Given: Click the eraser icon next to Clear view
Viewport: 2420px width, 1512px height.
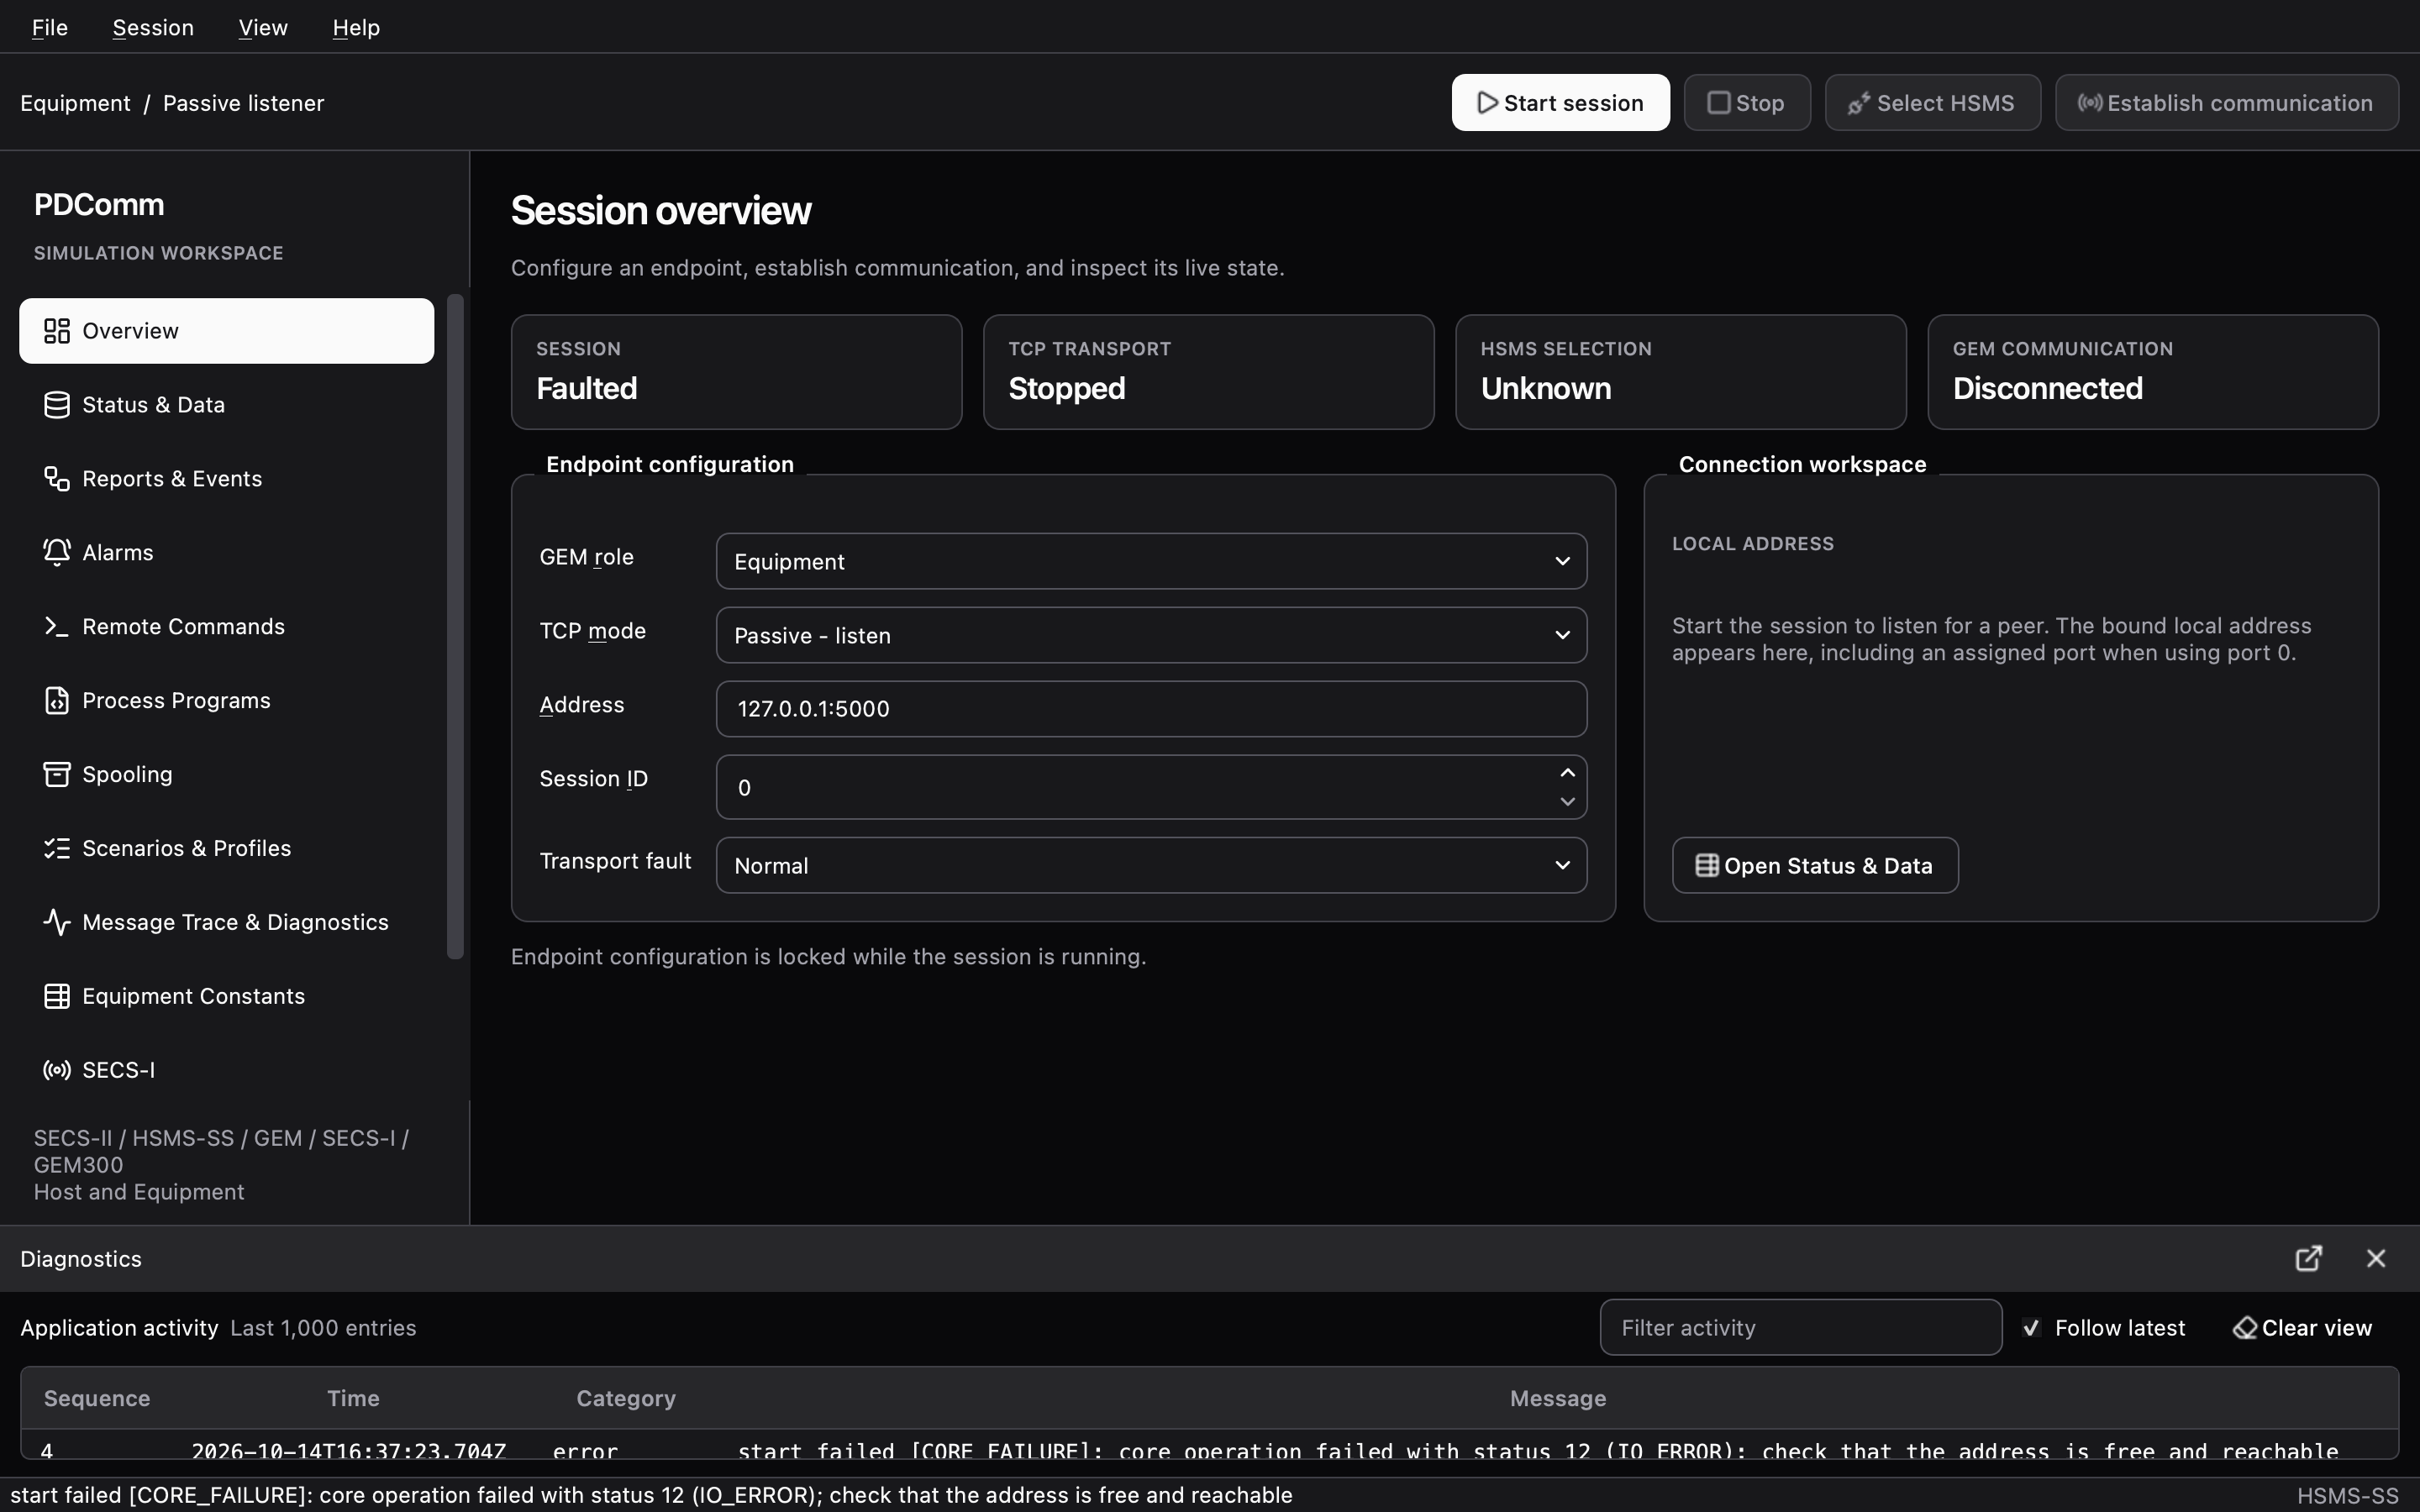Looking at the screenshot, I should coord(2244,1328).
